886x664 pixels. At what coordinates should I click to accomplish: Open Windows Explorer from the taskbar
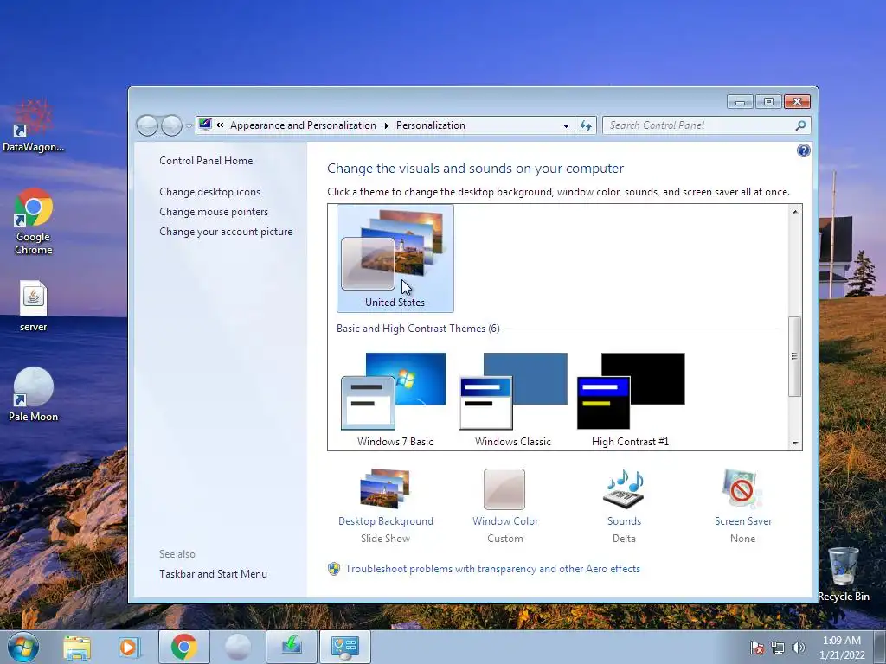tap(77, 647)
